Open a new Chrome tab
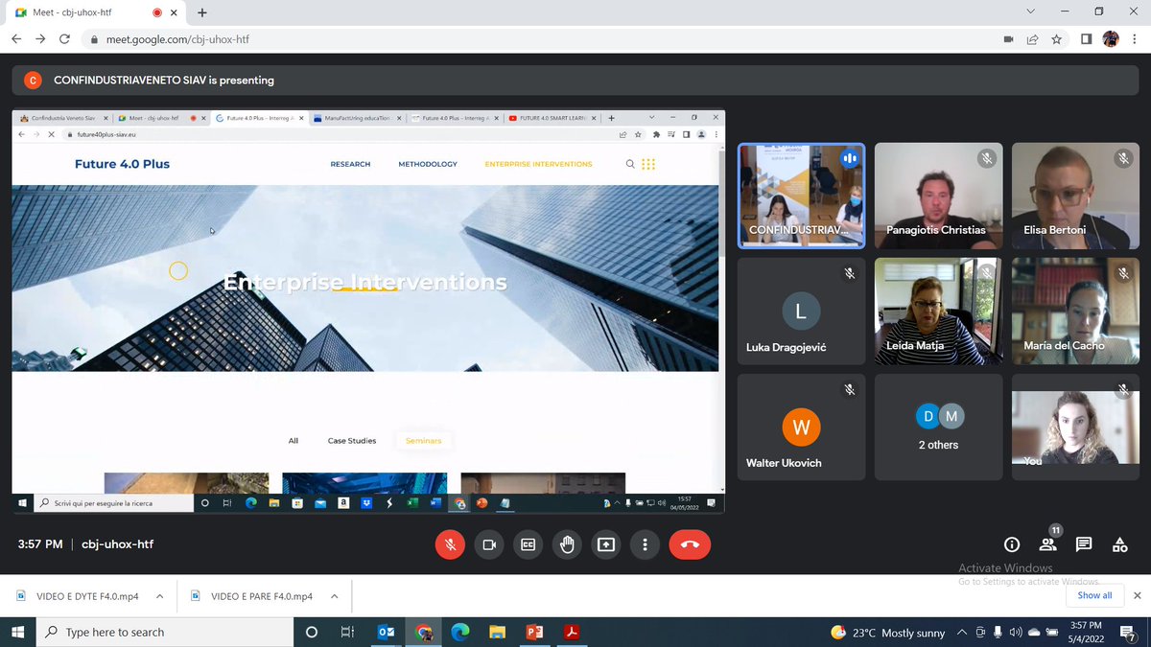The width and height of the screenshot is (1151, 647). (202, 12)
